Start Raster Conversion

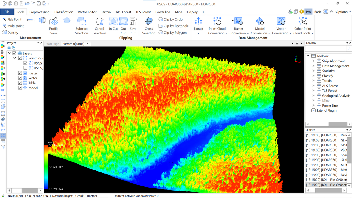pos(238,25)
